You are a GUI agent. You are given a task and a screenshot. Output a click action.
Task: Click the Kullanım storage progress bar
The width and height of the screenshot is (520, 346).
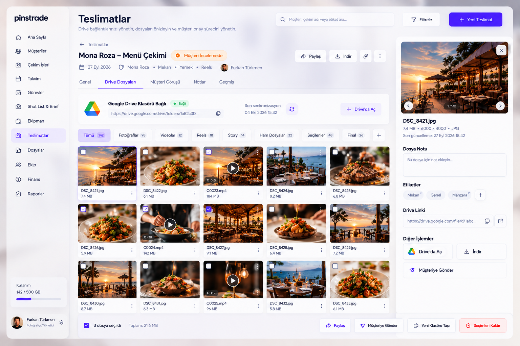(x=39, y=299)
